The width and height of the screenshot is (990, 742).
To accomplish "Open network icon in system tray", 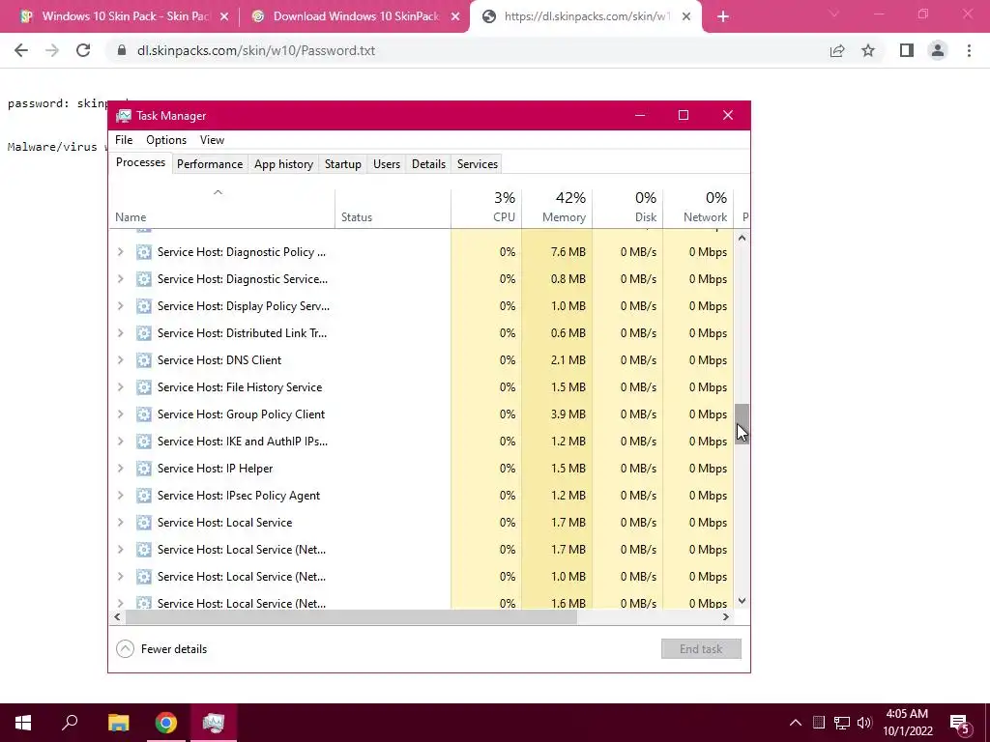I will click(842, 723).
